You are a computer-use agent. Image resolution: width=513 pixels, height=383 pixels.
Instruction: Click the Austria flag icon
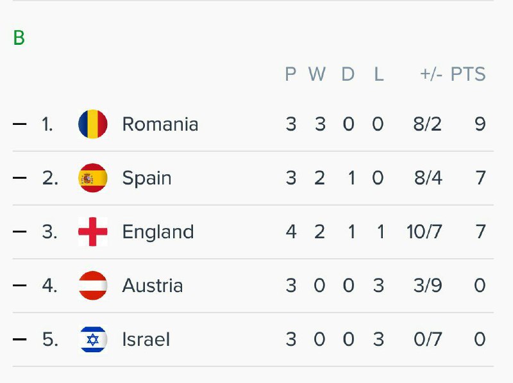(92, 286)
